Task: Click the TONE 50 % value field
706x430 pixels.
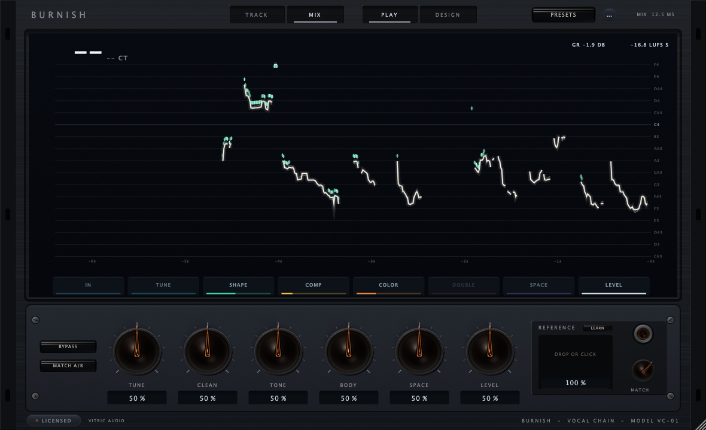Action: point(278,398)
